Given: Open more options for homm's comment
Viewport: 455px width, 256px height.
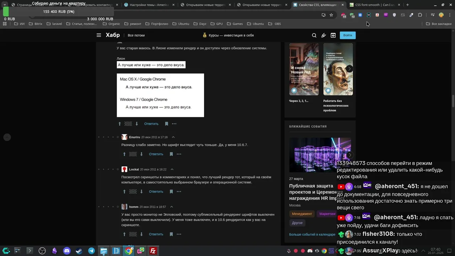Looking at the screenshot, I should pyautogui.click(x=179, y=234).
